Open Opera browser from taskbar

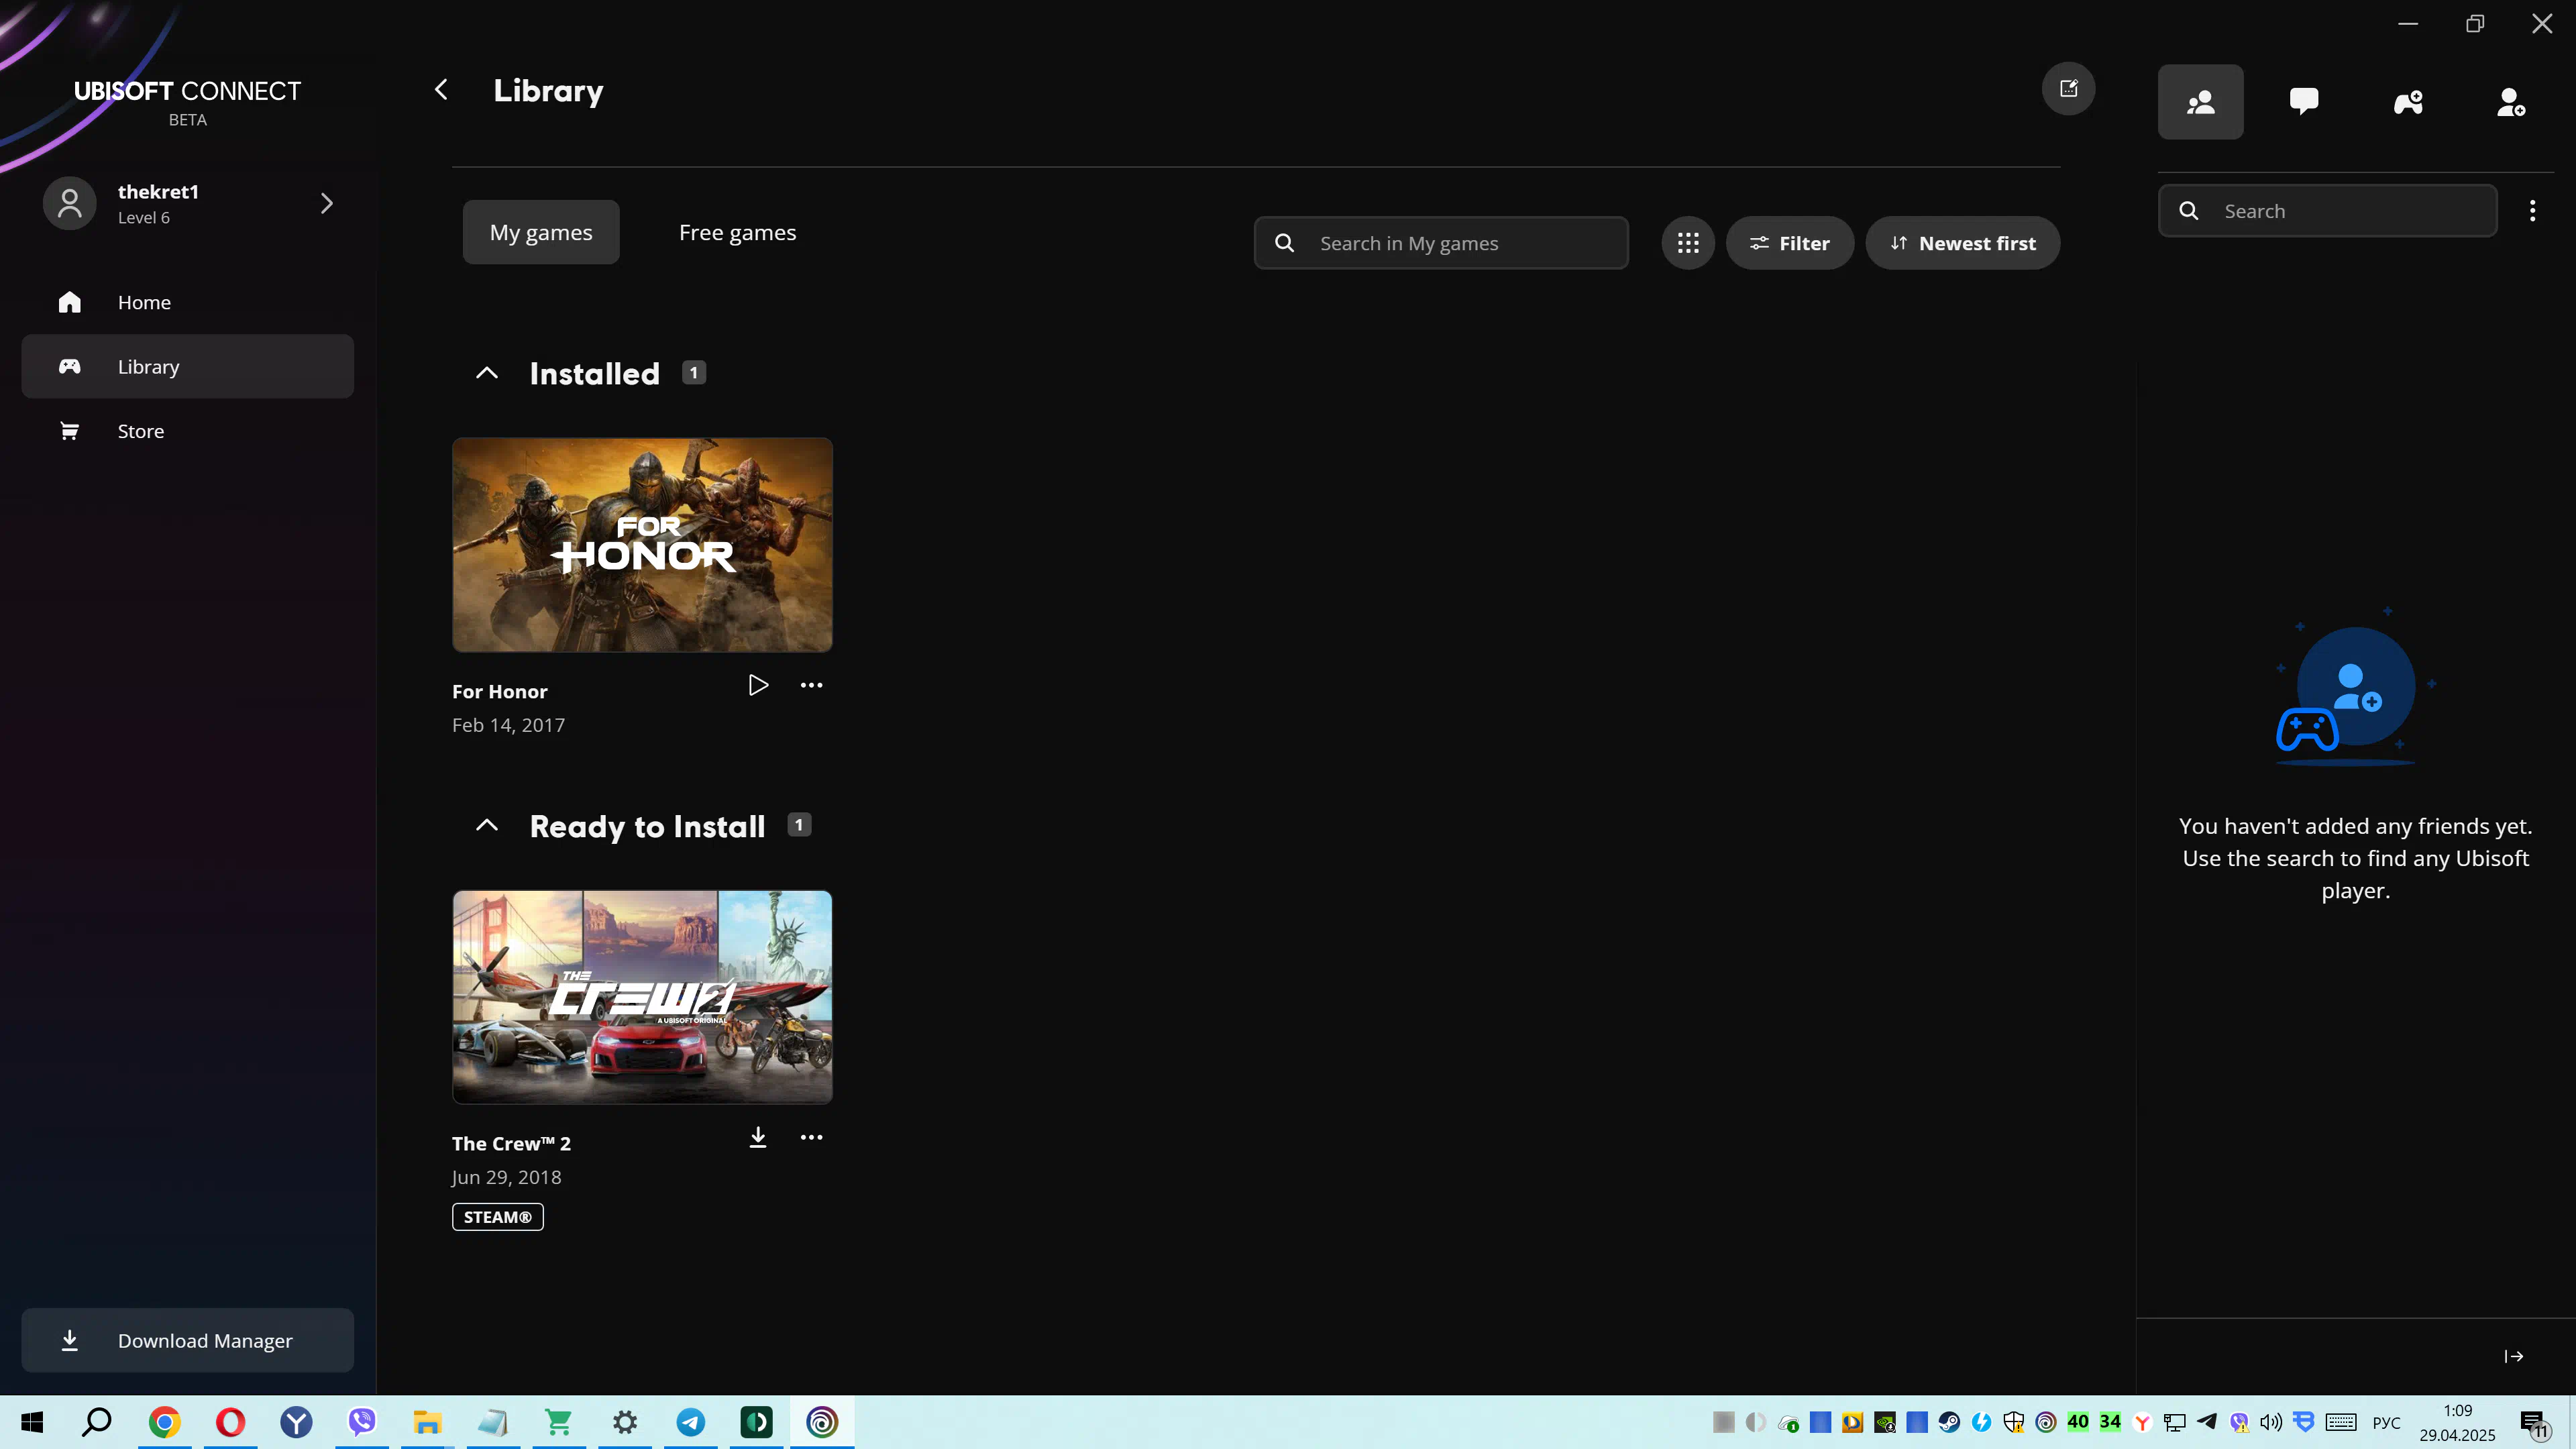tap(231, 1422)
